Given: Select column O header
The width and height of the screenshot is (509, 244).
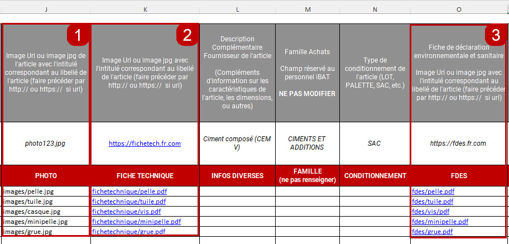Looking at the screenshot, I should click(458, 9).
